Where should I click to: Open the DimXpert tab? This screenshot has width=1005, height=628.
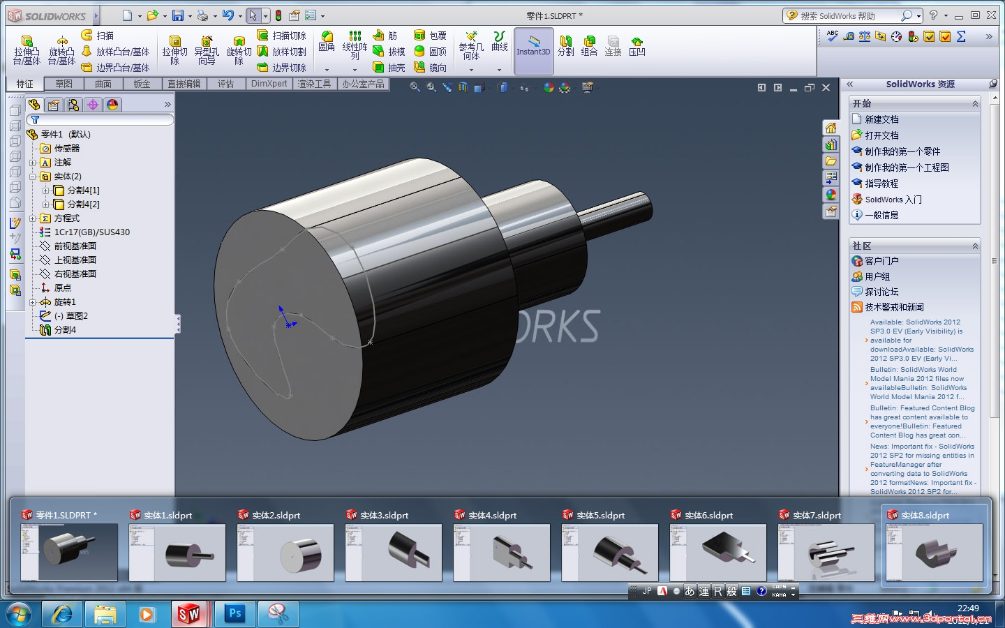click(x=269, y=84)
